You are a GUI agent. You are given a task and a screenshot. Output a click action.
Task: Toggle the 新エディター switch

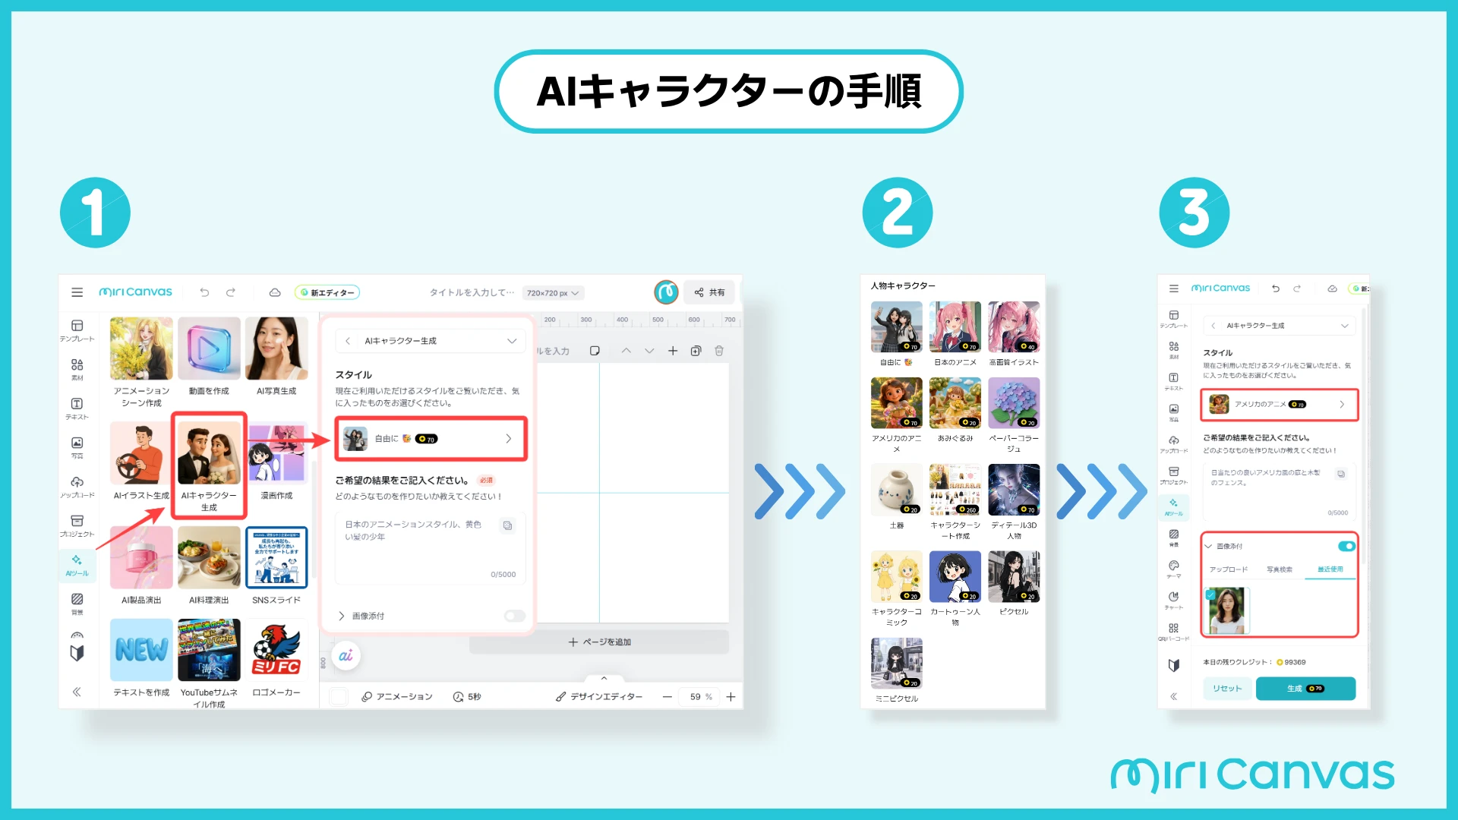point(327,292)
